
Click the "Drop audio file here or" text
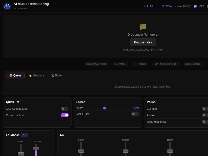143,35
